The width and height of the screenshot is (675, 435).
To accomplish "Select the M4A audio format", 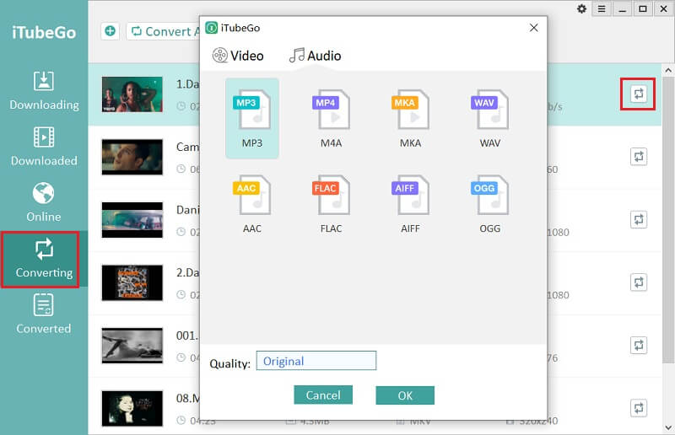I will coord(332,118).
